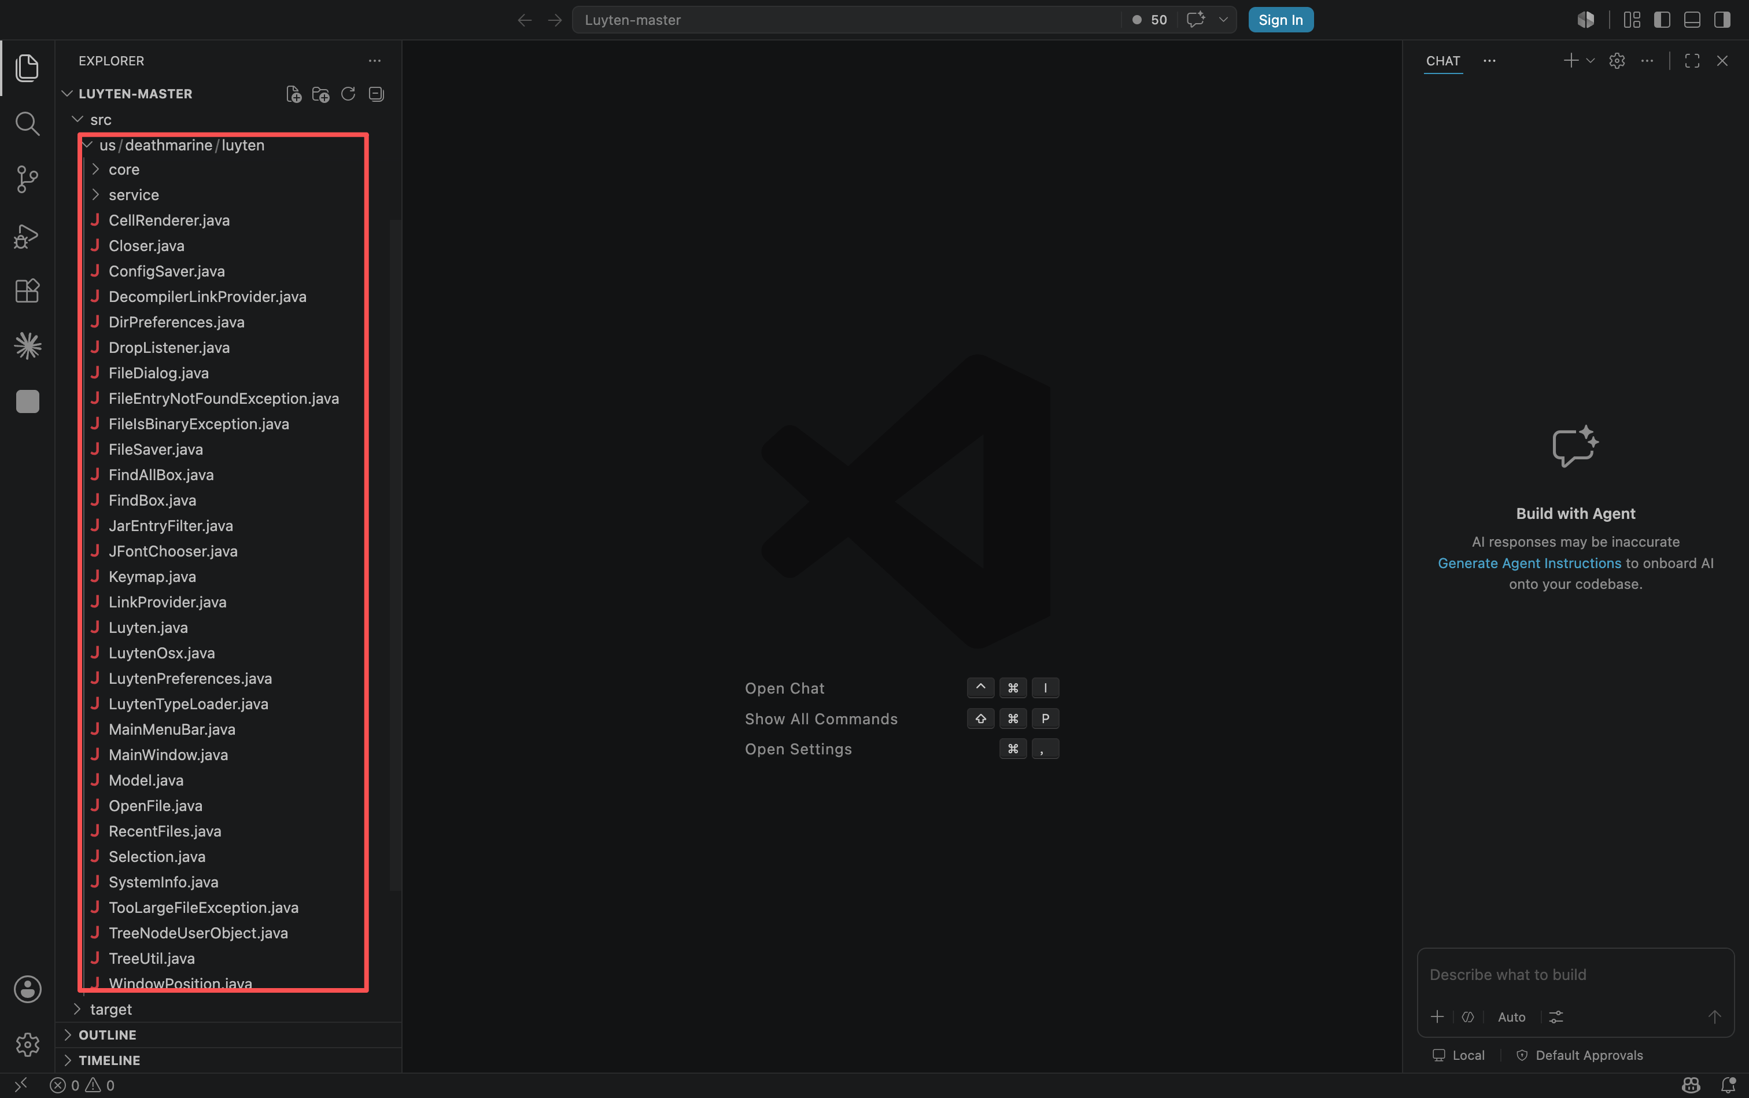Open the Extensions view
The width and height of the screenshot is (1749, 1098).
[x=27, y=290]
